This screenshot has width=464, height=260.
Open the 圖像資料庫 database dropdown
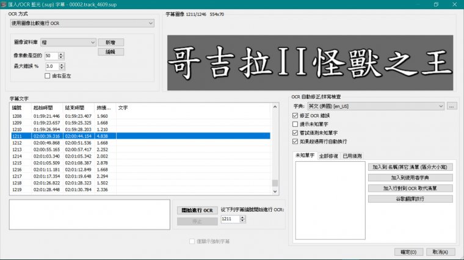tap(68, 42)
